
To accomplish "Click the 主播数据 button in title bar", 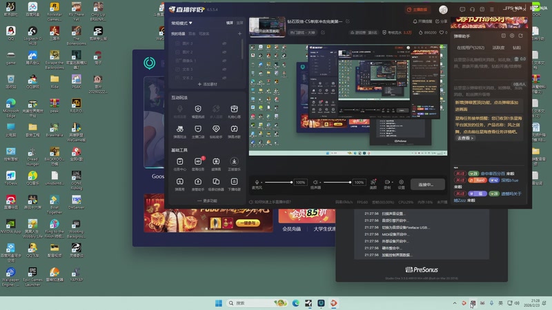I will (417, 10).
